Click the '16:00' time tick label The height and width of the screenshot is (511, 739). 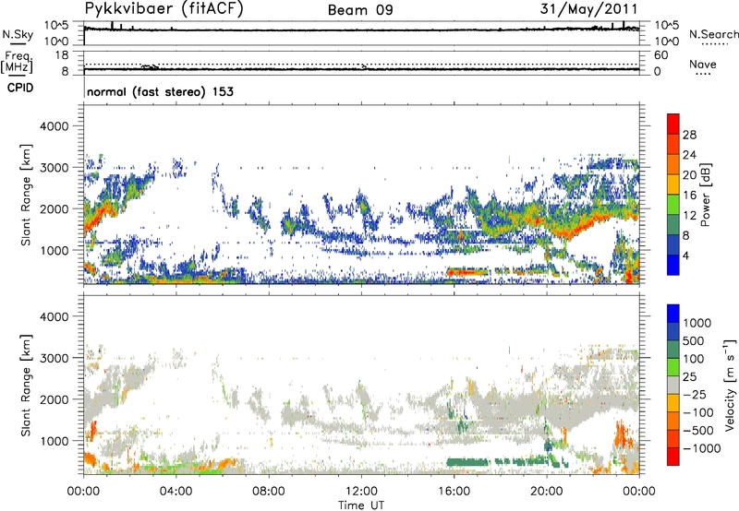(454, 492)
